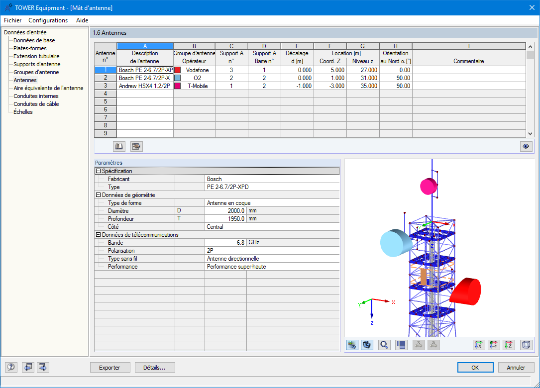Click cell 'Andrew HSX4 1.2/2P'
540x388 pixels.
click(x=145, y=86)
